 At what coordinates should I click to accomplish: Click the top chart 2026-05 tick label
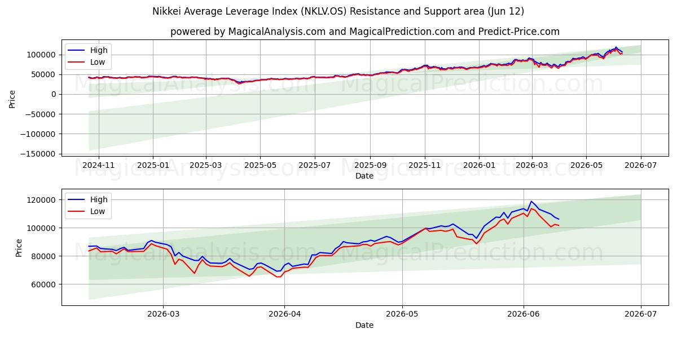586,164
